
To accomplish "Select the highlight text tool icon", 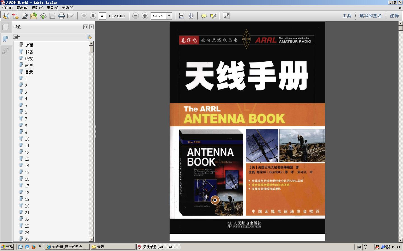I will pos(213,16).
